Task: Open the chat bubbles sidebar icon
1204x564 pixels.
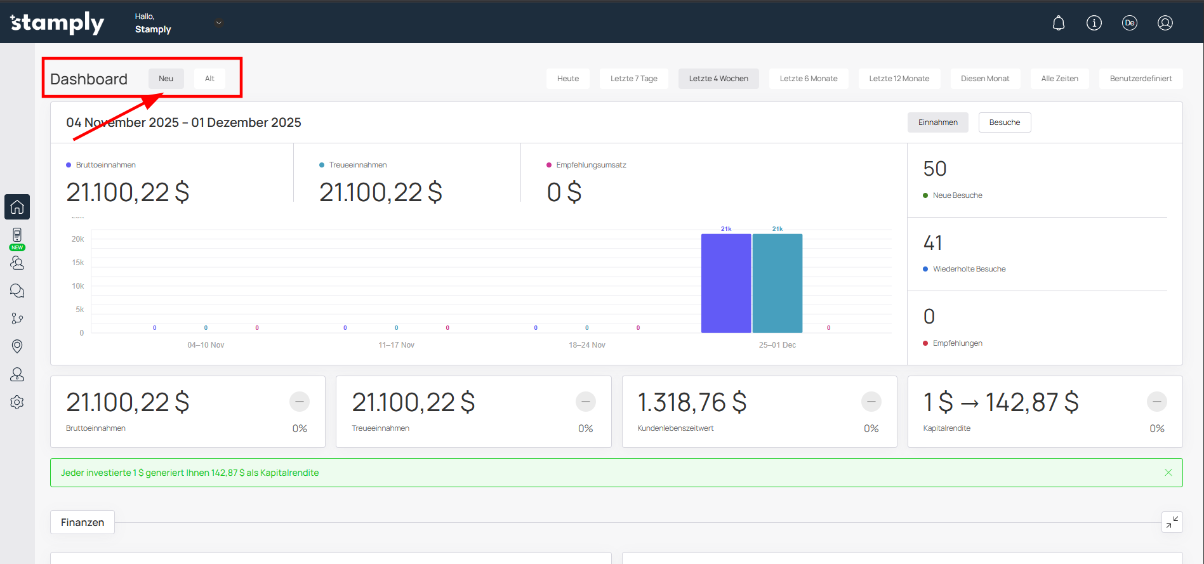Action: 17,291
